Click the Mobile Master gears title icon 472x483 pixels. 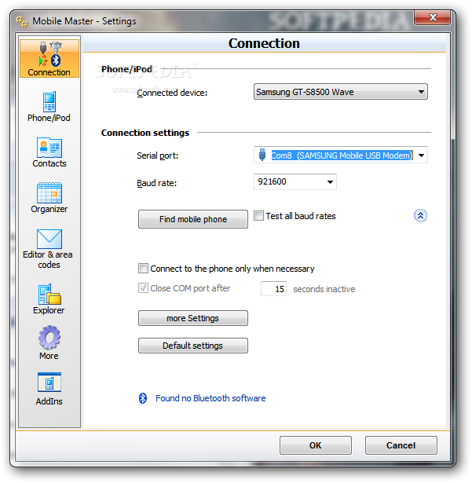pos(22,21)
